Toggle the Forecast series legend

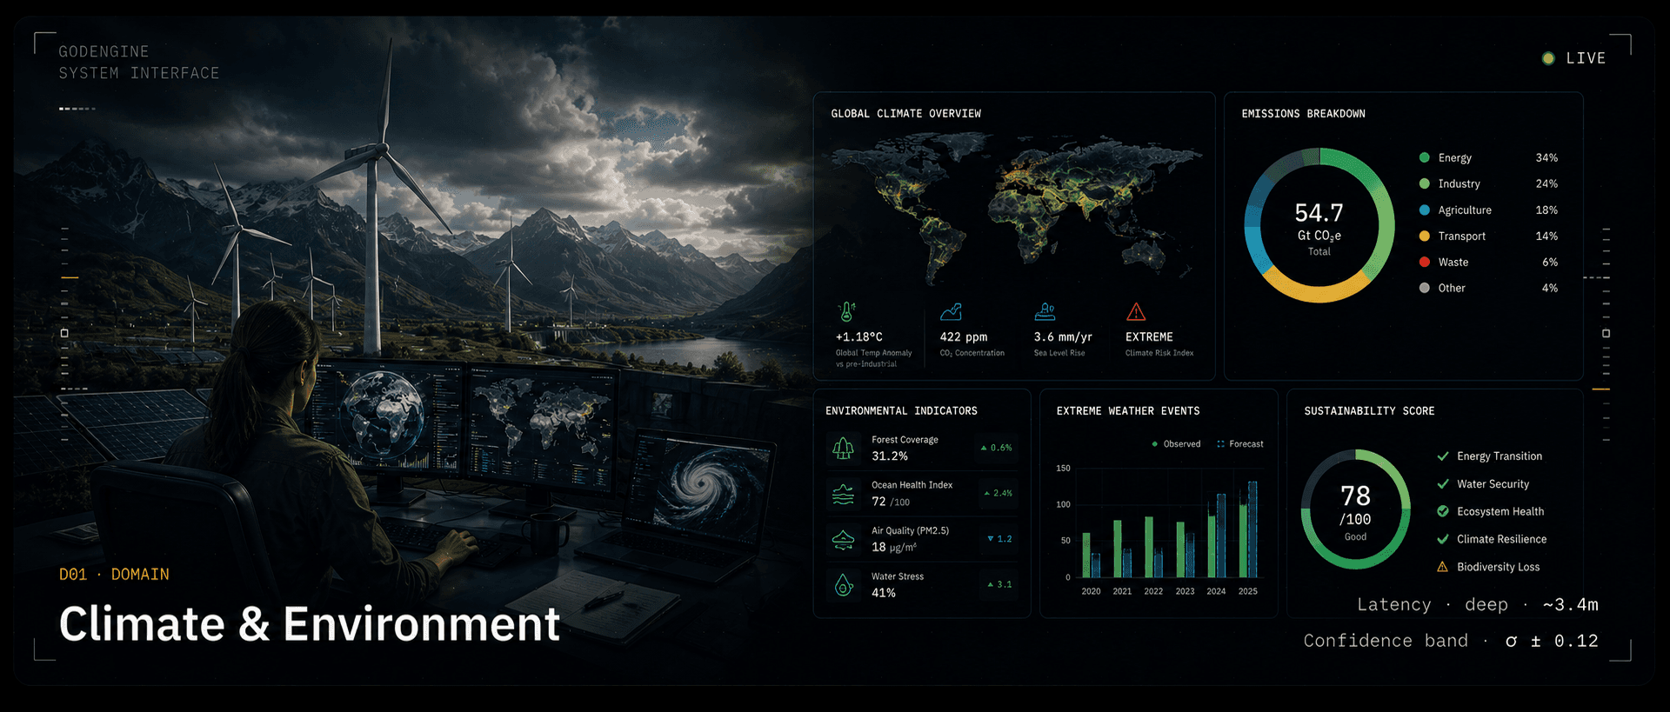click(1240, 444)
